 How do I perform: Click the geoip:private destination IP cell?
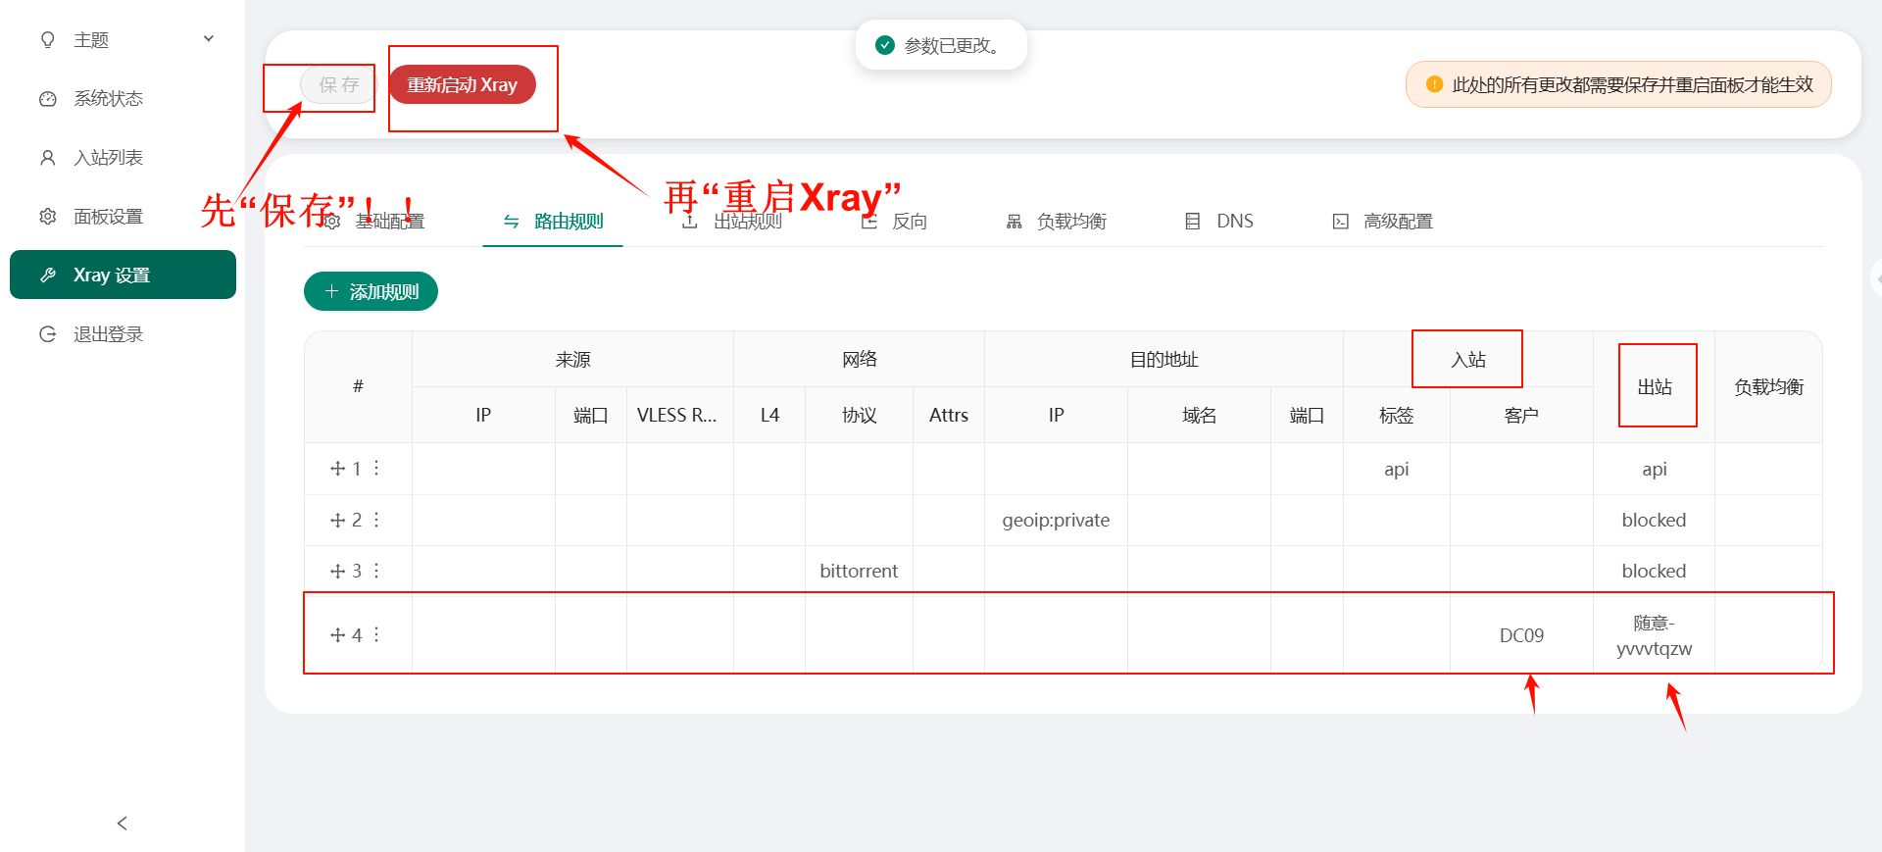pos(1056,520)
